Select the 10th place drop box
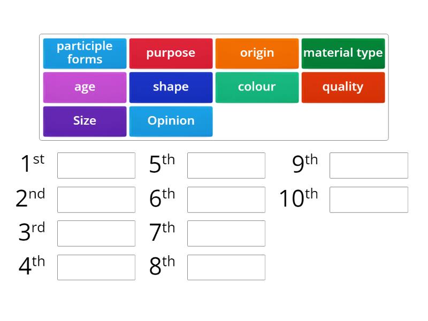The height and width of the screenshot is (321, 428). coord(369,199)
